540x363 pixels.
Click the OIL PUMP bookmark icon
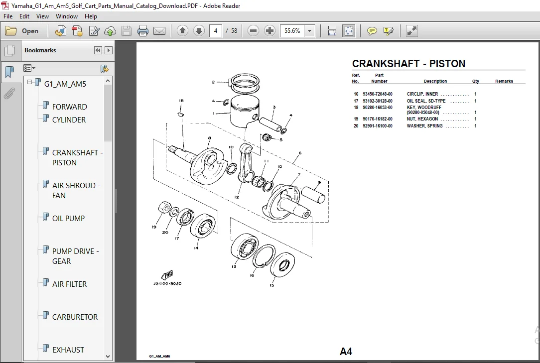point(45,217)
